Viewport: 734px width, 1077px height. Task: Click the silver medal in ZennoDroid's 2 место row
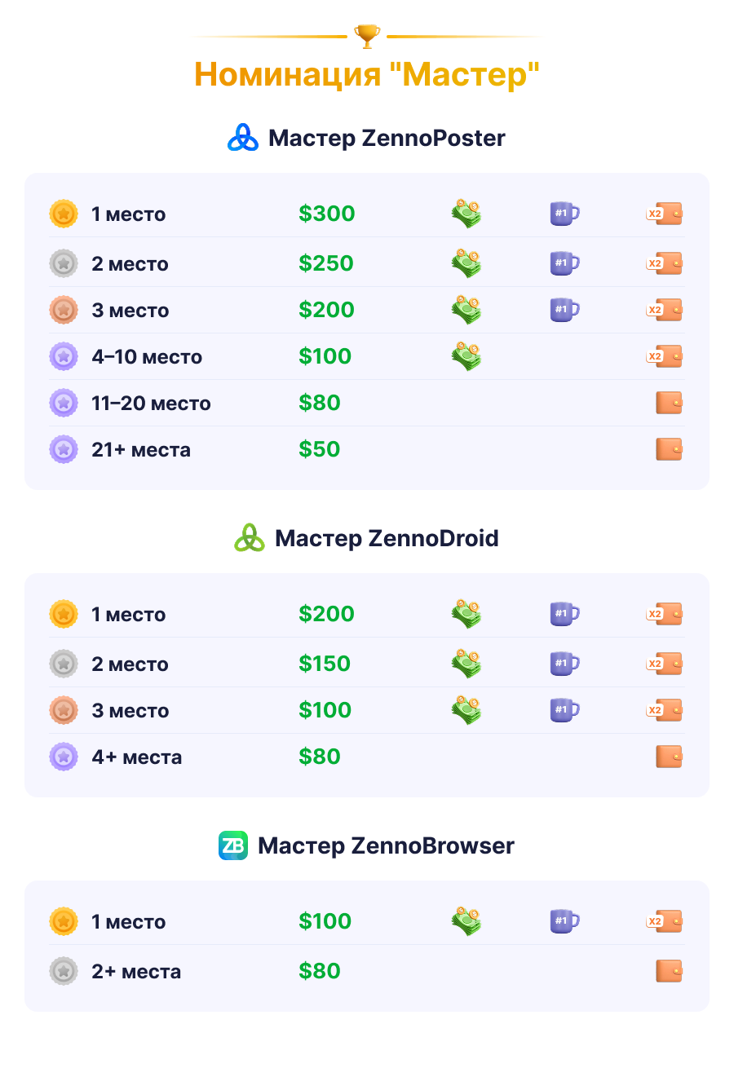click(x=64, y=664)
